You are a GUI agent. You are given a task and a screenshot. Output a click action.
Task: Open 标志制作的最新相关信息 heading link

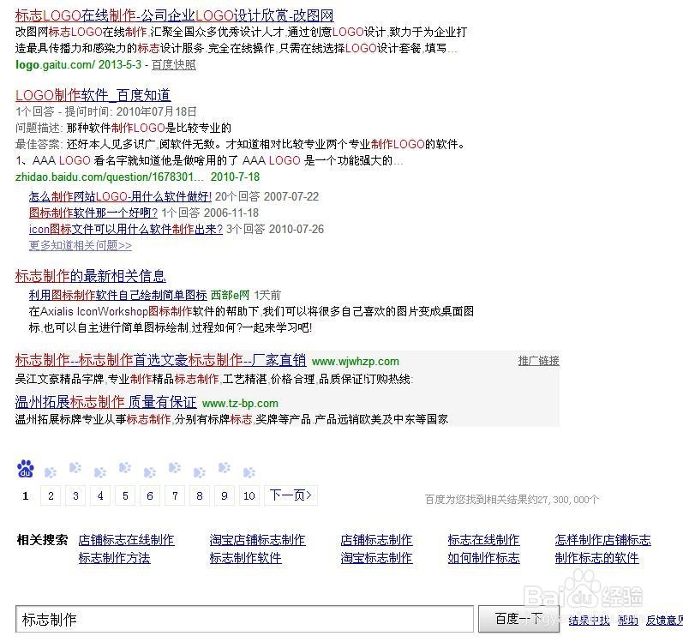[90, 276]
